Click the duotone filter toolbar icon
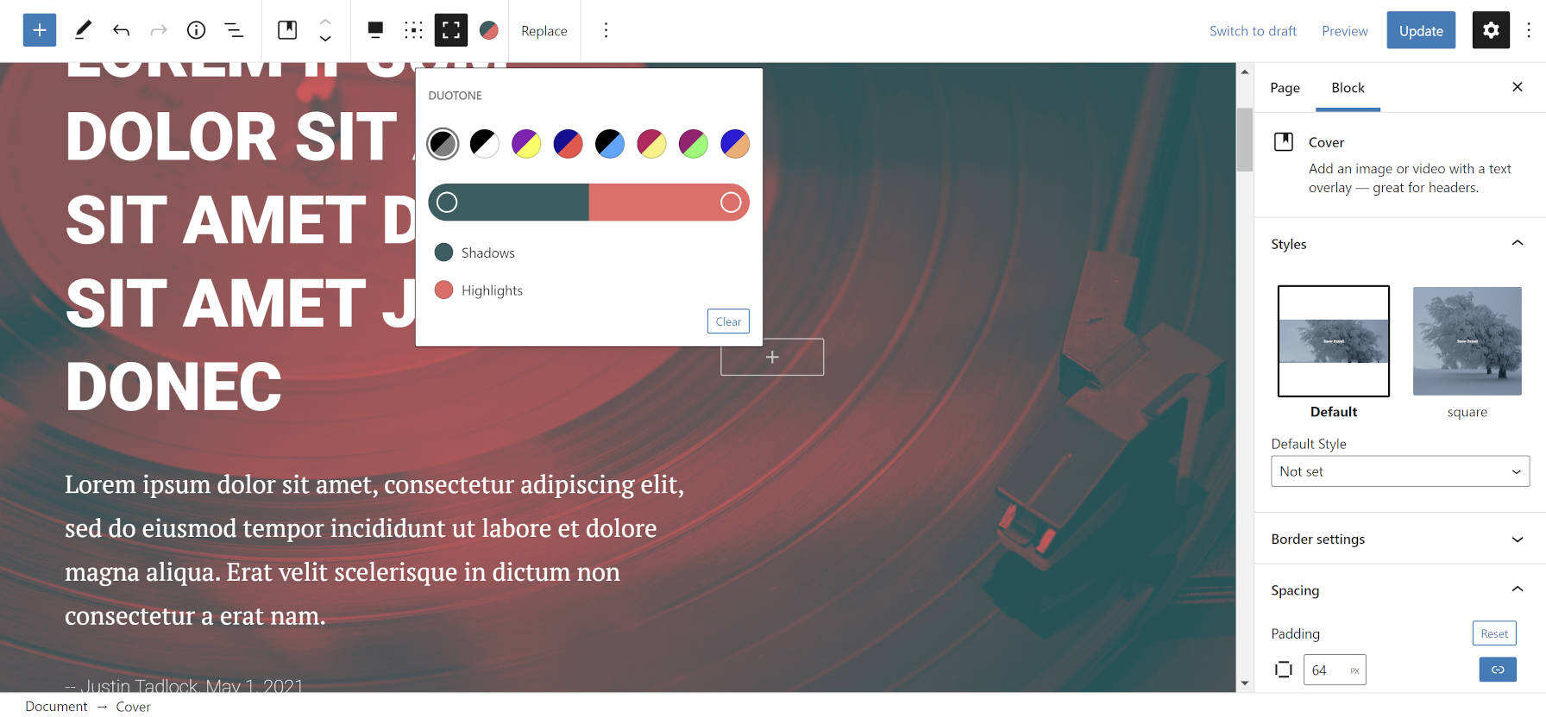Screen dimensions: 1546x717 [x=488, y=30]
